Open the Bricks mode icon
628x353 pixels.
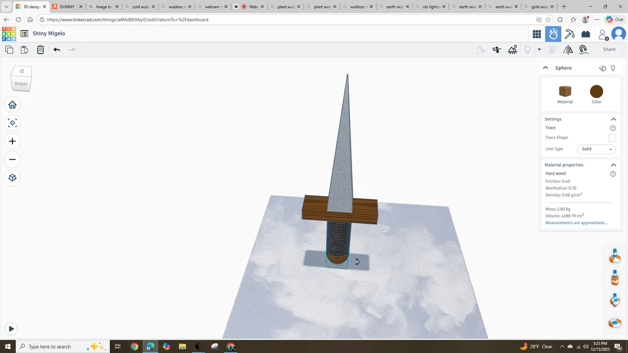pos(586,34)
